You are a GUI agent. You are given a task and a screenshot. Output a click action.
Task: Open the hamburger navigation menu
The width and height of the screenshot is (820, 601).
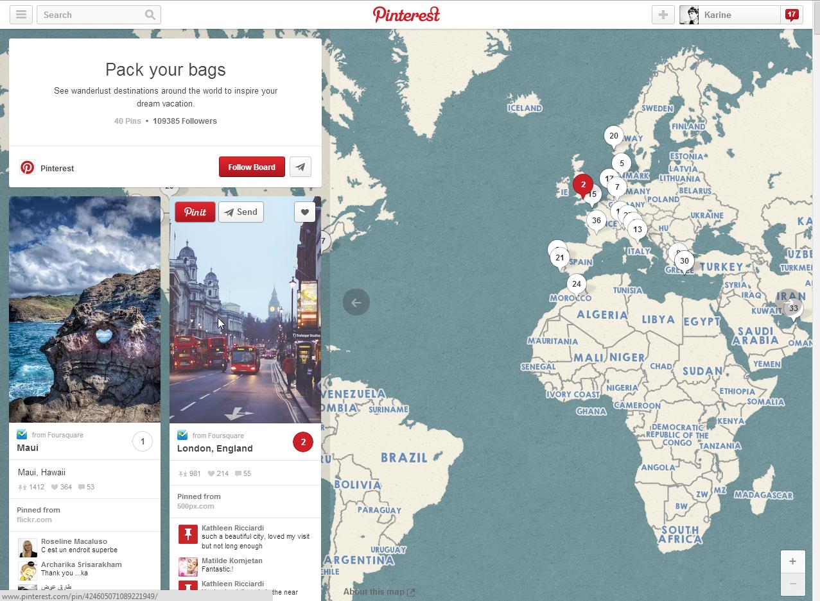[21, 15]
